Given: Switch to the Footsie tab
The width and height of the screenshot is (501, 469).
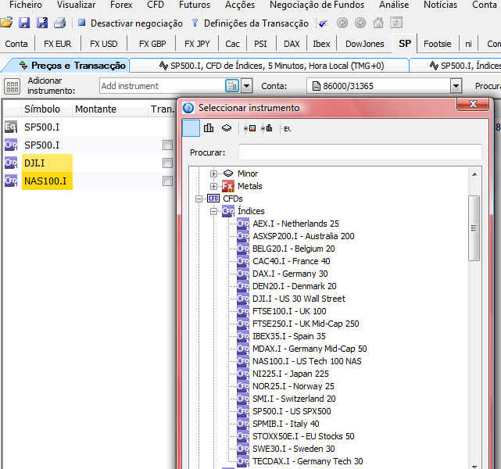Looking at the screenshot, I should [438, 44].
